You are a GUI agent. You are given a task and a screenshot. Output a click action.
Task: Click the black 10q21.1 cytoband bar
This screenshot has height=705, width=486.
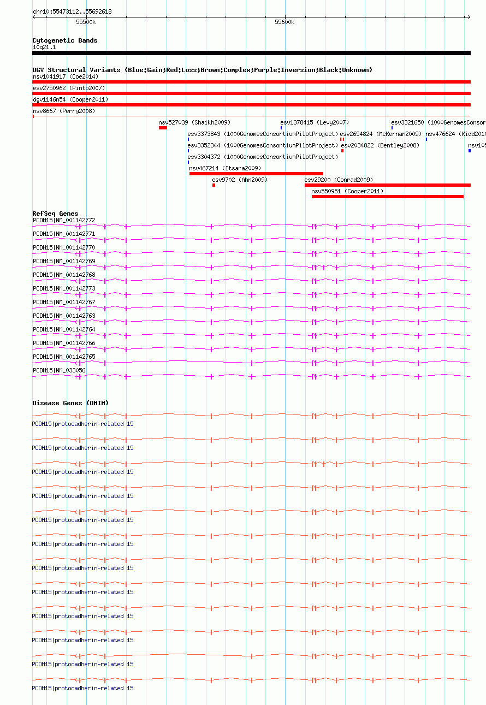tap(251, 53)
